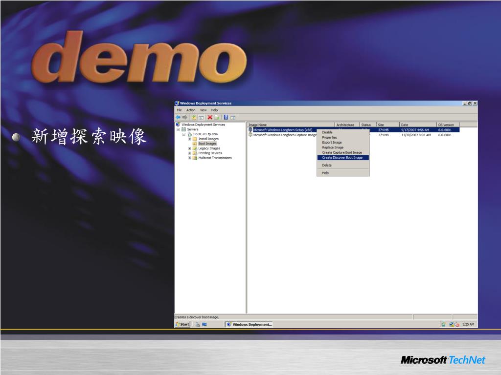Select 'Microsoft Windows Longhorn Setup (x86)' row text
Image resolution: width=501 pixels, height=375 pixels.
click(x=283, y=130)
